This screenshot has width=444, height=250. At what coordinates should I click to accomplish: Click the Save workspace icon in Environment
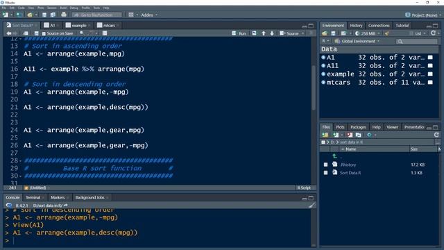point(333,33)
